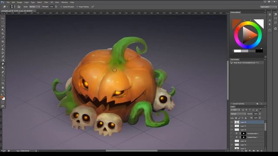Viewport: 278px width, 156px height.
Task: Open the Layer menu
Action: pos(26,2)
